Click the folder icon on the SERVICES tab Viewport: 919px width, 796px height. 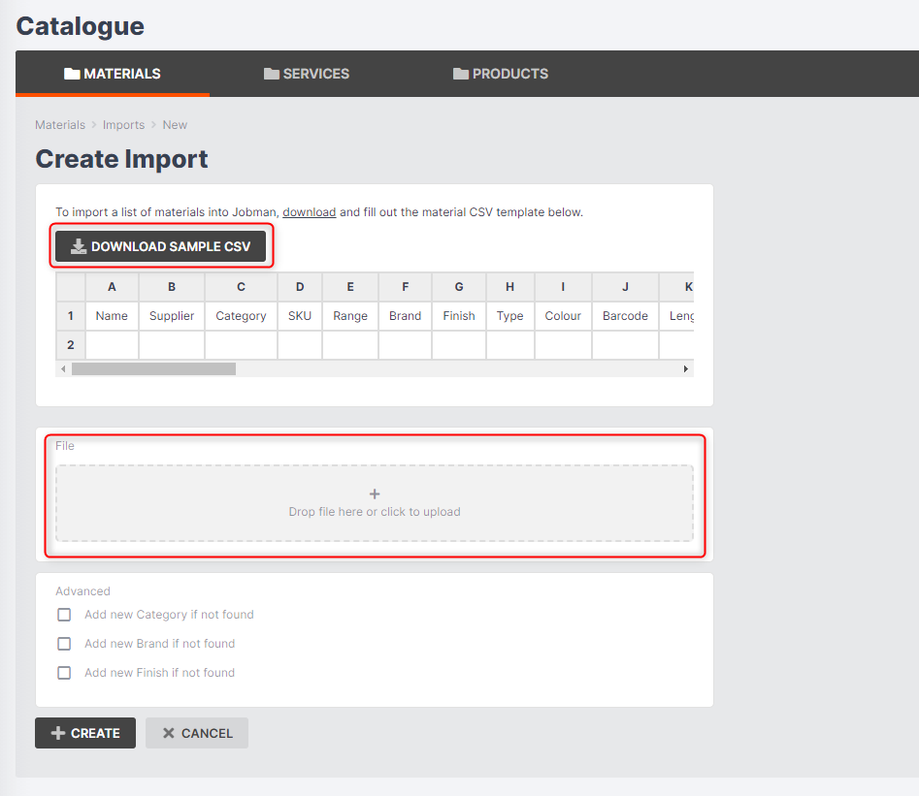(x=272, y=73)
